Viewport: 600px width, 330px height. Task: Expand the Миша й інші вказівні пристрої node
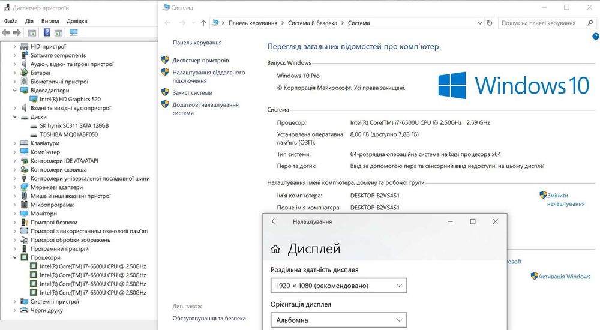coord(15,196)
